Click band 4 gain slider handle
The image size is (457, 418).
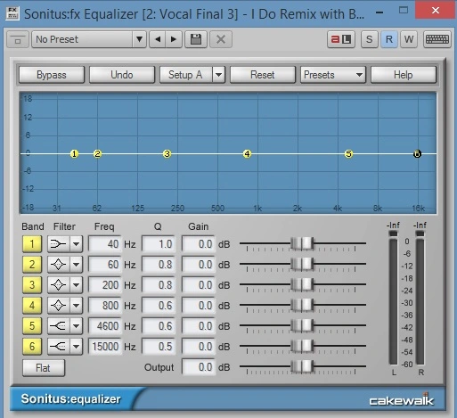point(302,306)
